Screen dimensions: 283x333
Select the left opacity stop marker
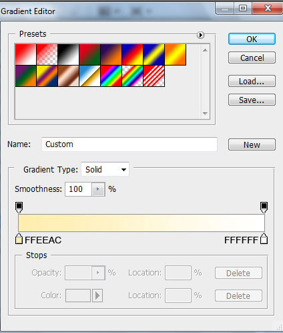pos(19,207)
